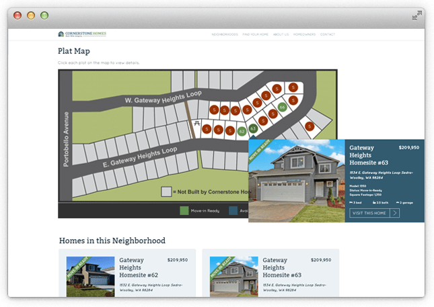434x307 pixels.
Task: Minimize window with the yellow button
Action: 31,15
